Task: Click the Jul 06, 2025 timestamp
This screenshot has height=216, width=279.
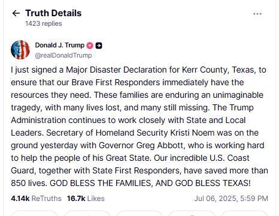Action: [231, 199]
